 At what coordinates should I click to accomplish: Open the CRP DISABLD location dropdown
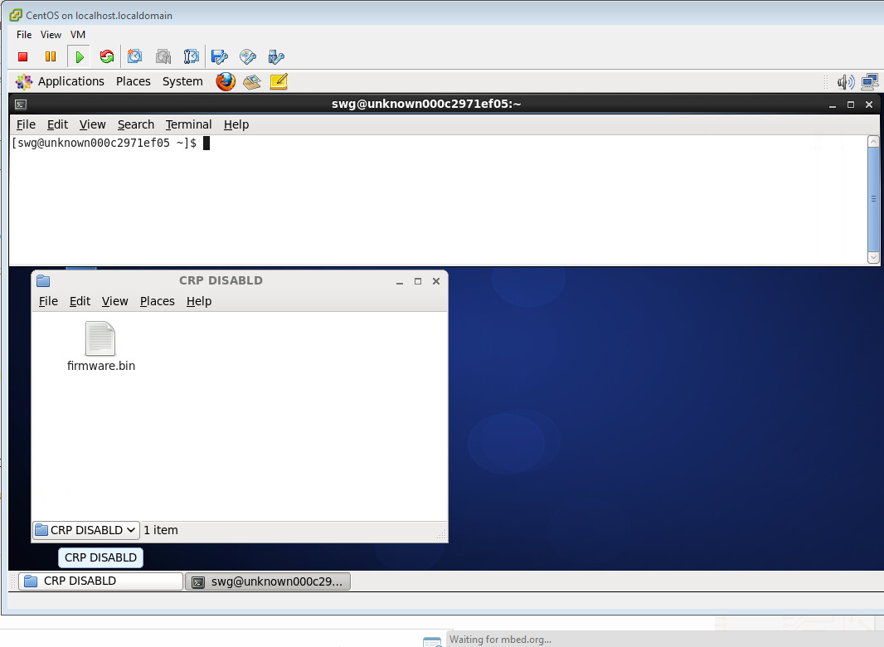pyautogui.click(x=86, y=530)
